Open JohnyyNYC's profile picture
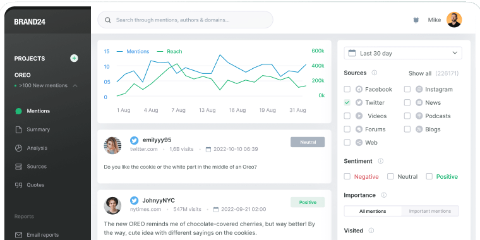 tap(112, 206)
